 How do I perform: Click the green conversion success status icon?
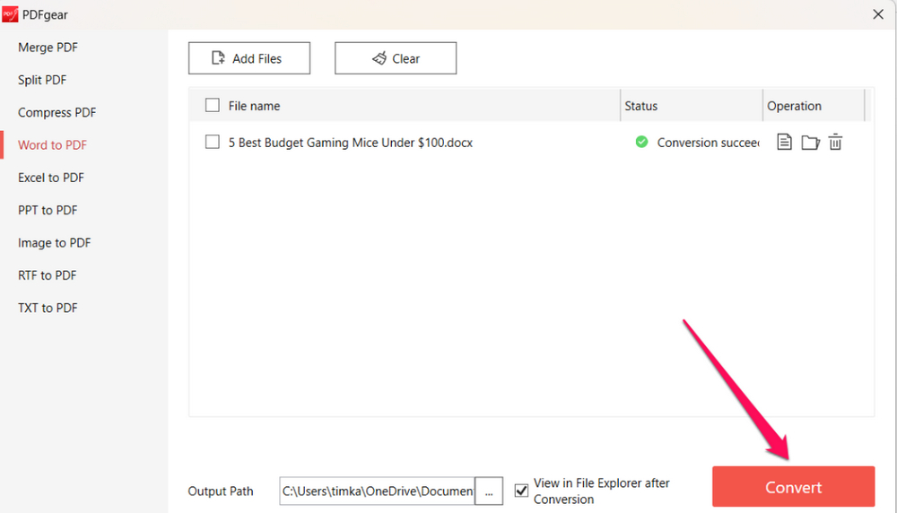[642, 142]
